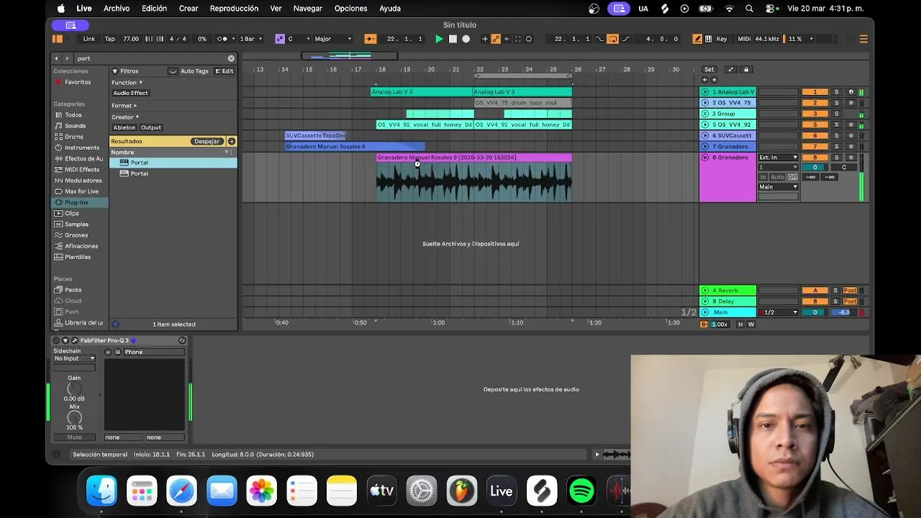Click the track 8 volume field 0
The width and height of the screenshot is (921, 518).
click(815, 168)
